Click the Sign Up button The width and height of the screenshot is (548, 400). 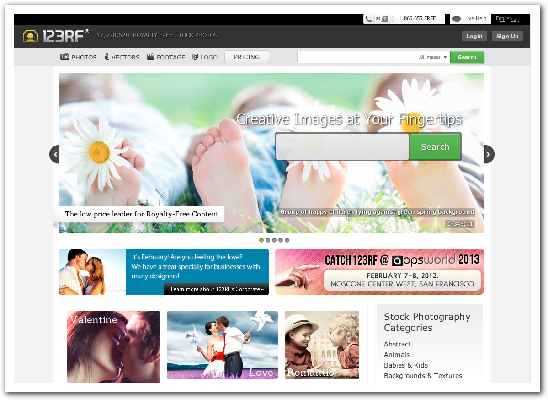coord(507,36)
